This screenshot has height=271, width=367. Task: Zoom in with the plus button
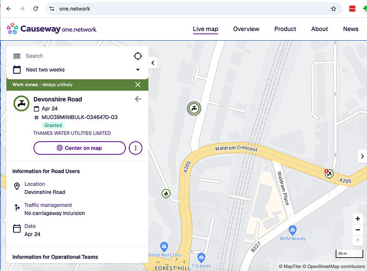[x=358, y=219]
